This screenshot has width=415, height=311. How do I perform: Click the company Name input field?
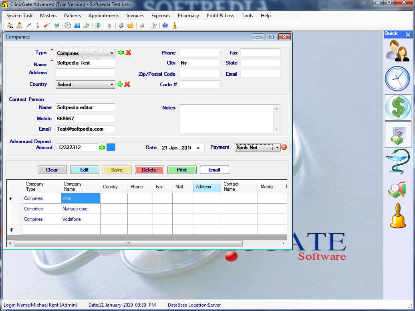coord(85,63)
